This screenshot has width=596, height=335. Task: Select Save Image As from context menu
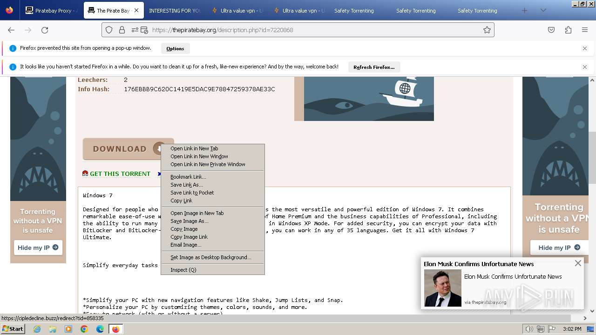[x=213, y=221]
